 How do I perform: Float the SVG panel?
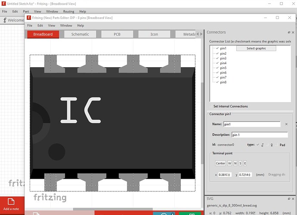tap(289, 199)
